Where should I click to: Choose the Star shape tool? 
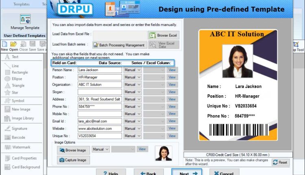15,92
